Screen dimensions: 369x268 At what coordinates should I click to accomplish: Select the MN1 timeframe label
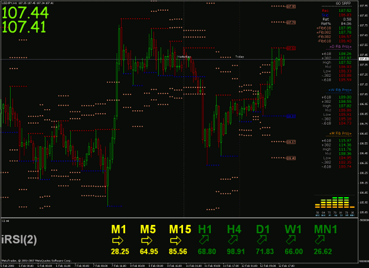pos(326,229)
